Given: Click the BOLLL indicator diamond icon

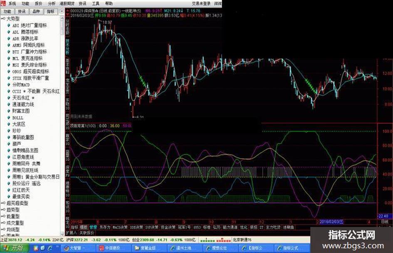Looking at the screenshot, I should tap(9, 118).
